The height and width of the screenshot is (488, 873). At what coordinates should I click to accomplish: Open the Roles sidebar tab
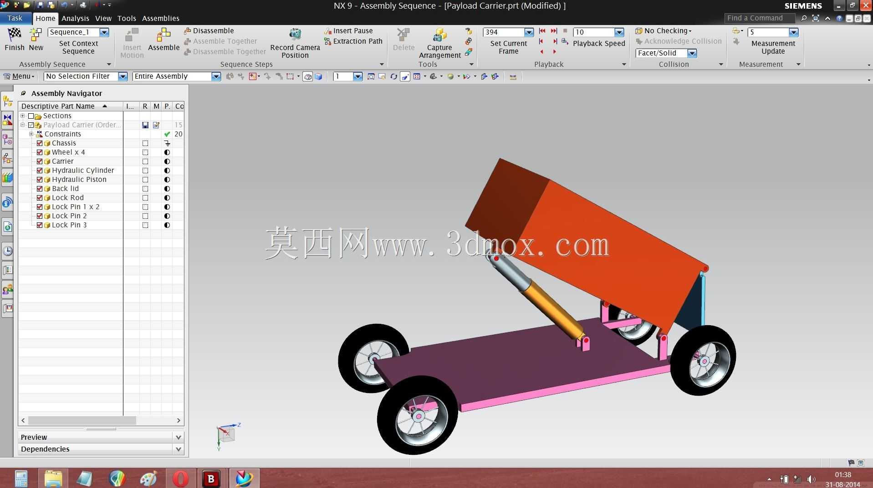click(x=7, y=289)
